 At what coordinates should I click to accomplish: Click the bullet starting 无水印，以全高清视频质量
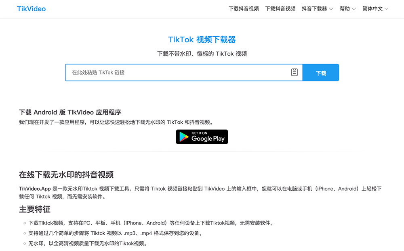[x=88, y=244]
